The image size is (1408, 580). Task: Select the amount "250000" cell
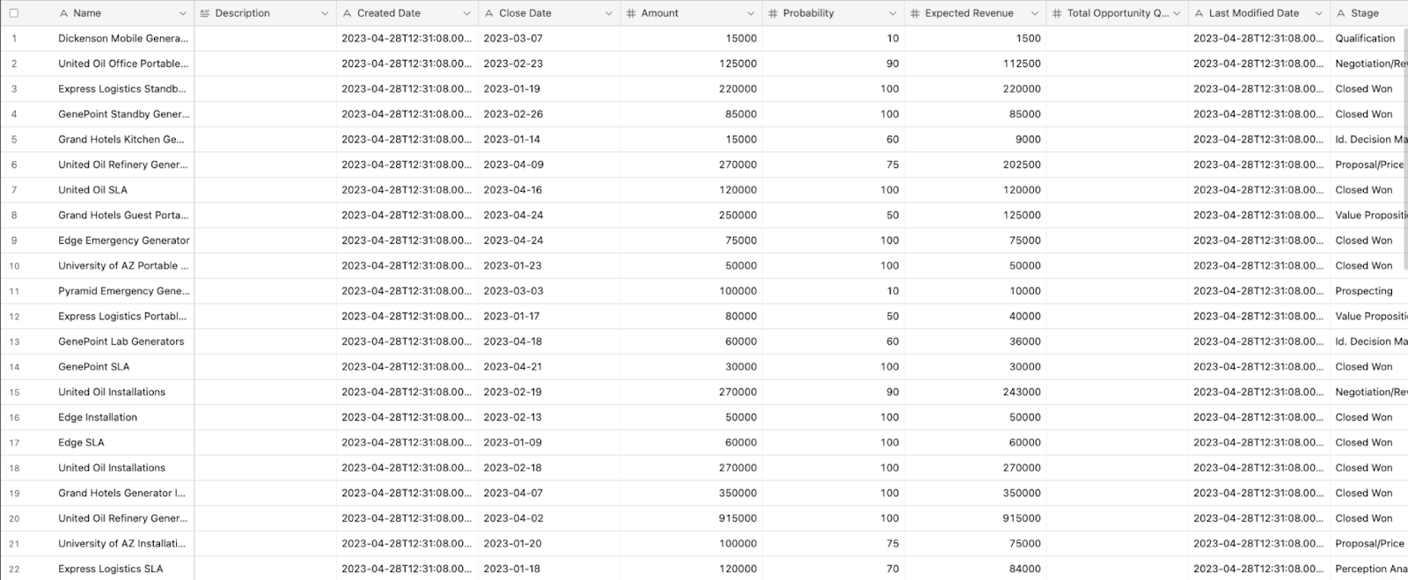tap(692, 215)
